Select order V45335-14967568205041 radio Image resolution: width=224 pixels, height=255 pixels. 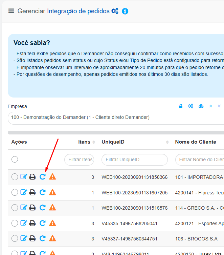tap(15, 223)
